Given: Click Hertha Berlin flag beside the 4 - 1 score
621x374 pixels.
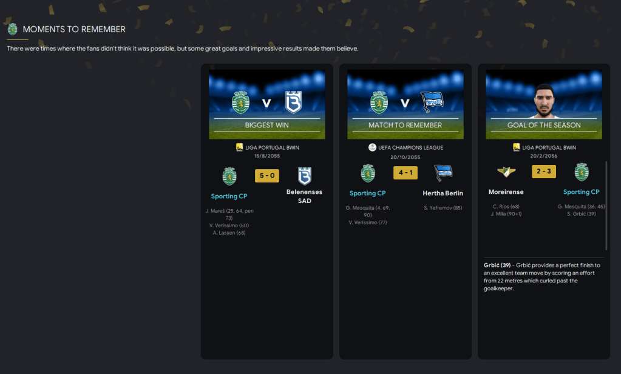Looking at the screenshot, I should [443, 173].
